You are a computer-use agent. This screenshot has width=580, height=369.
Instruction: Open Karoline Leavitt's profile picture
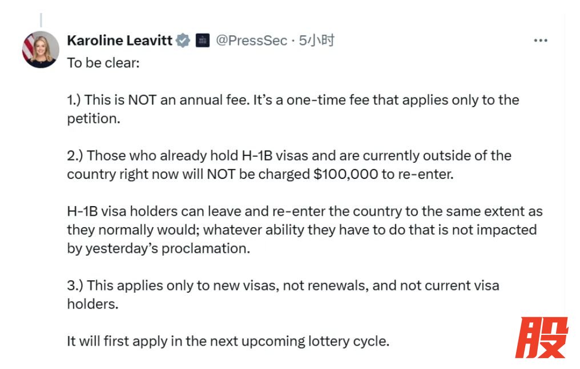point(41,50)
